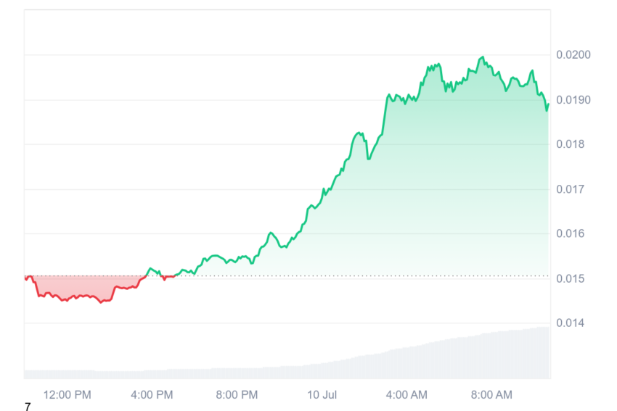Image resolution: width=617 pixels, height=411 pixels.
Task: Click the highest peak of green price line
Action: [x=483, y=57]
